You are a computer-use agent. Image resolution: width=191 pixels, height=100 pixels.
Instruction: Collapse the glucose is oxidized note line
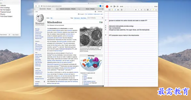[106, 20]
